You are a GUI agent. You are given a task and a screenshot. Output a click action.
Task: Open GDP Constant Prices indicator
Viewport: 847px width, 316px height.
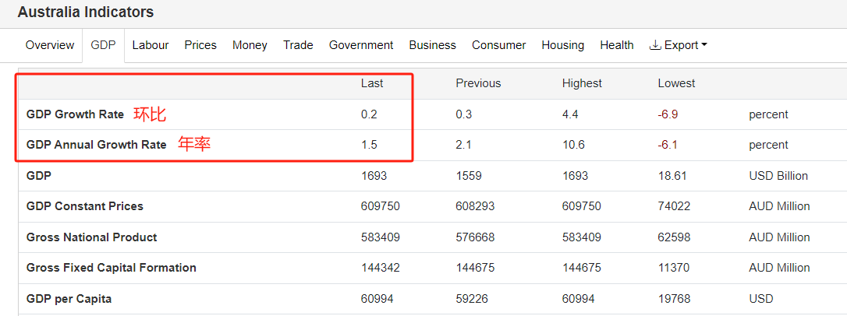coord(85,206)
